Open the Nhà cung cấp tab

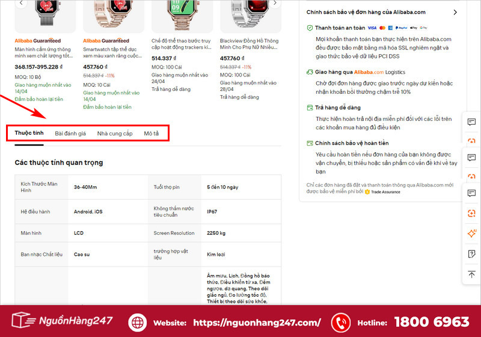[x=115, y=134]
